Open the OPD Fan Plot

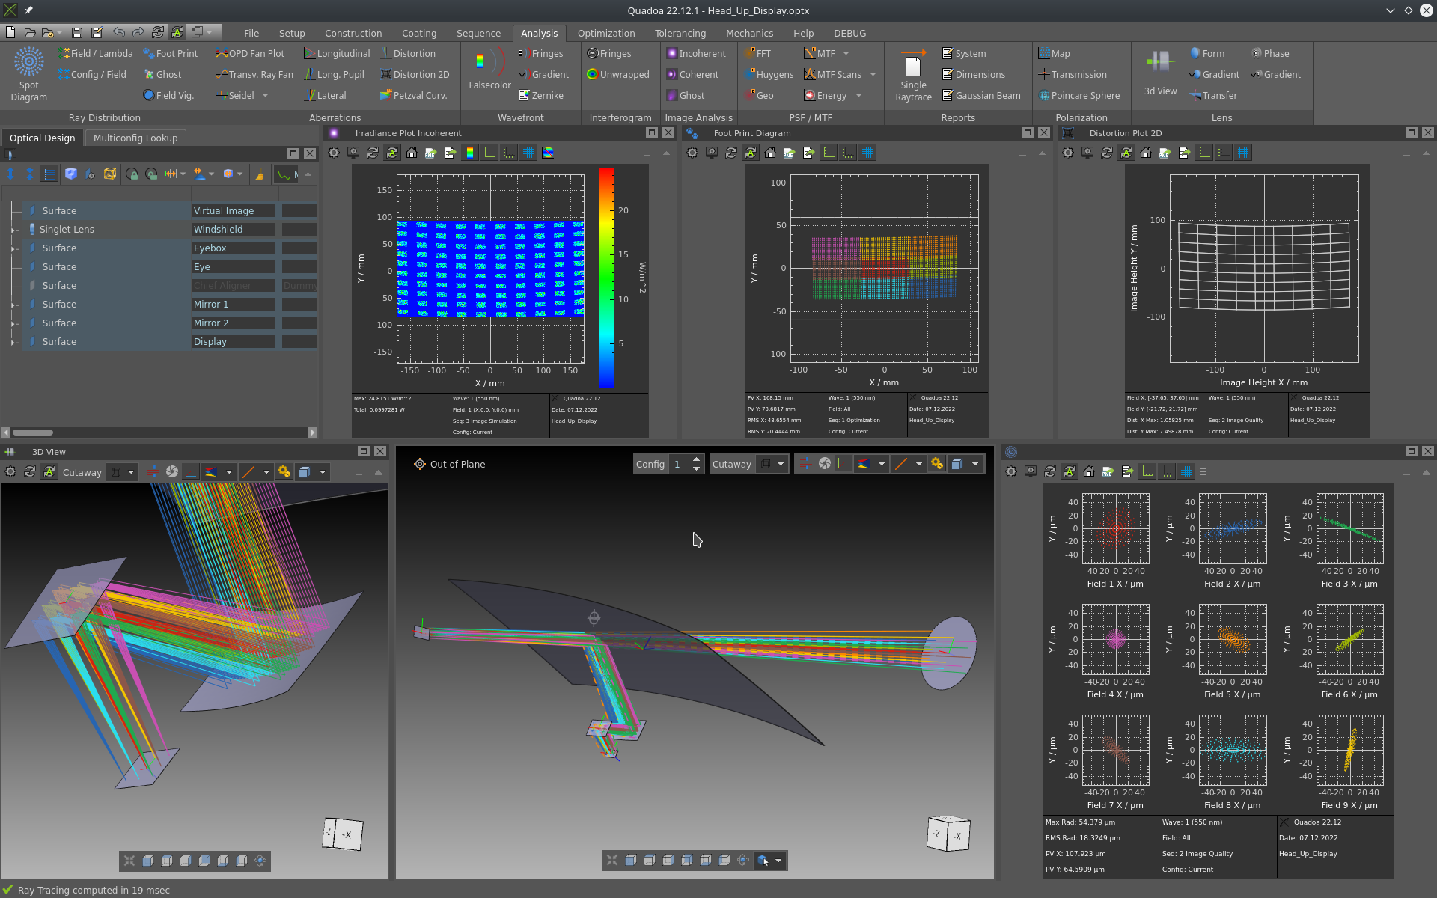(249, 53)
